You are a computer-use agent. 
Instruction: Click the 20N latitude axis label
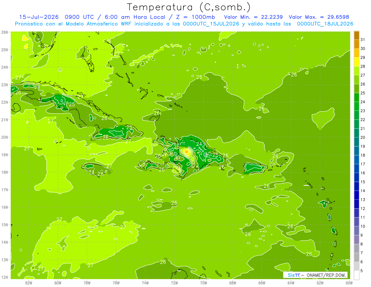5,137
